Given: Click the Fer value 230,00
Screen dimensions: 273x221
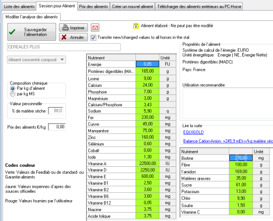Looking at the screenshot, I should point(147,117).
